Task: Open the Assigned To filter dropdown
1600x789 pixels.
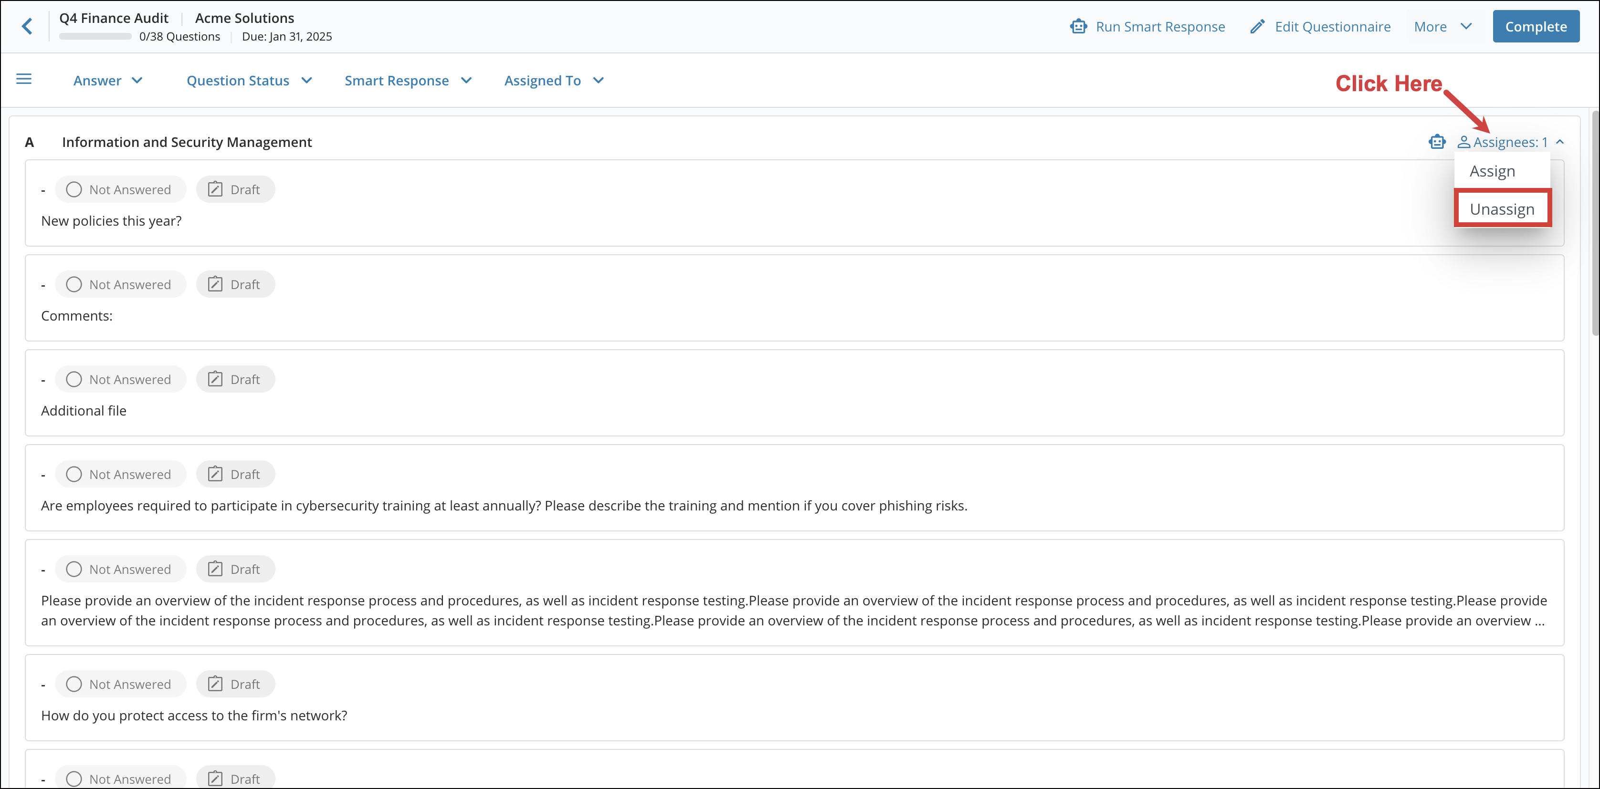Action: (x=554, y=81)
